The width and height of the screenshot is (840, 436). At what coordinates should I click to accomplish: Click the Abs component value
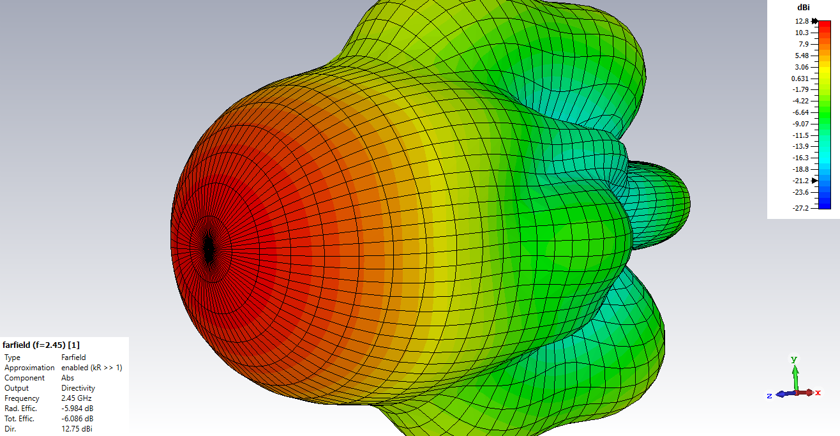[68, 378]
